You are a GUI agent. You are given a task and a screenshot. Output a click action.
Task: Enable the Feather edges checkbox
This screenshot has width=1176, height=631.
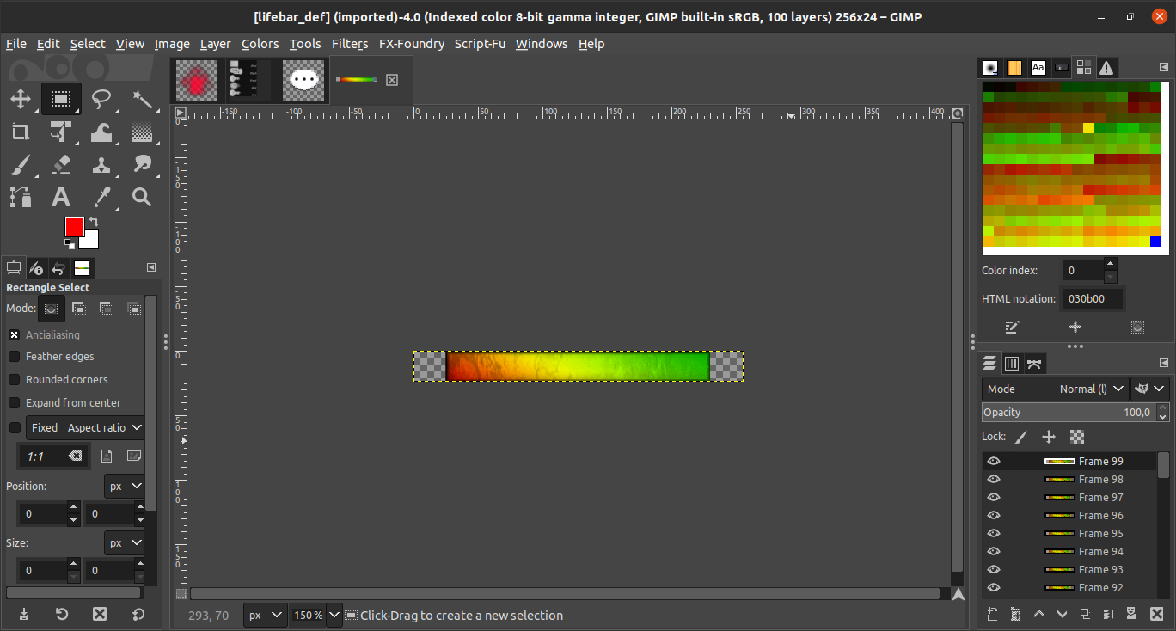pyautogui.click(x=15, y=357)
